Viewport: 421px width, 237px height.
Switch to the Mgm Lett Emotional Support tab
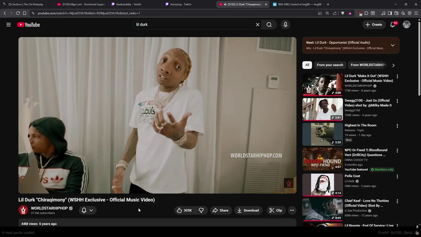[x=81, y=4]
